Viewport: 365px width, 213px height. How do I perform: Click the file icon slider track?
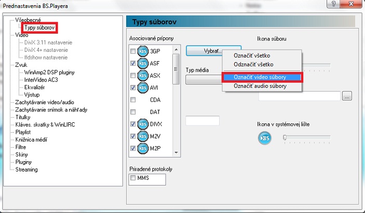pos(316,65)
